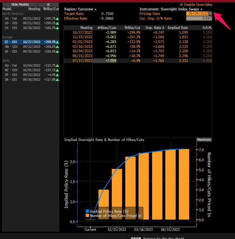Select the CA - OIS model row
This screenshot has height=239, width=235.
click(x=30, y=28)
